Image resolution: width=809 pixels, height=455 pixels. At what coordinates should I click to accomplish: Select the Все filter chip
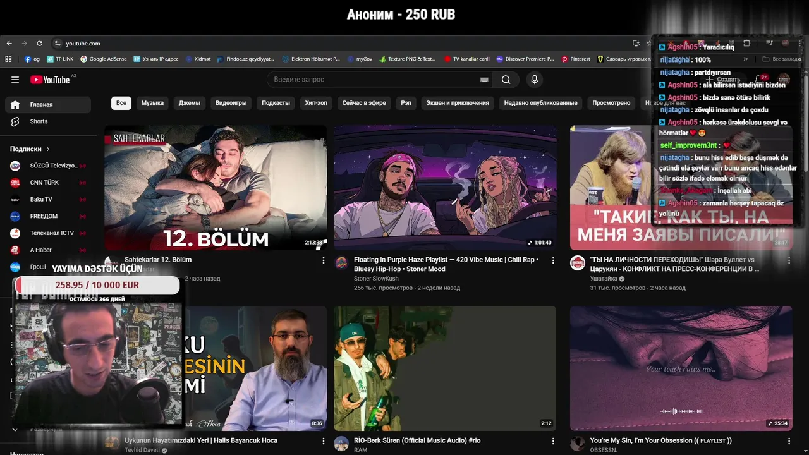121,103
